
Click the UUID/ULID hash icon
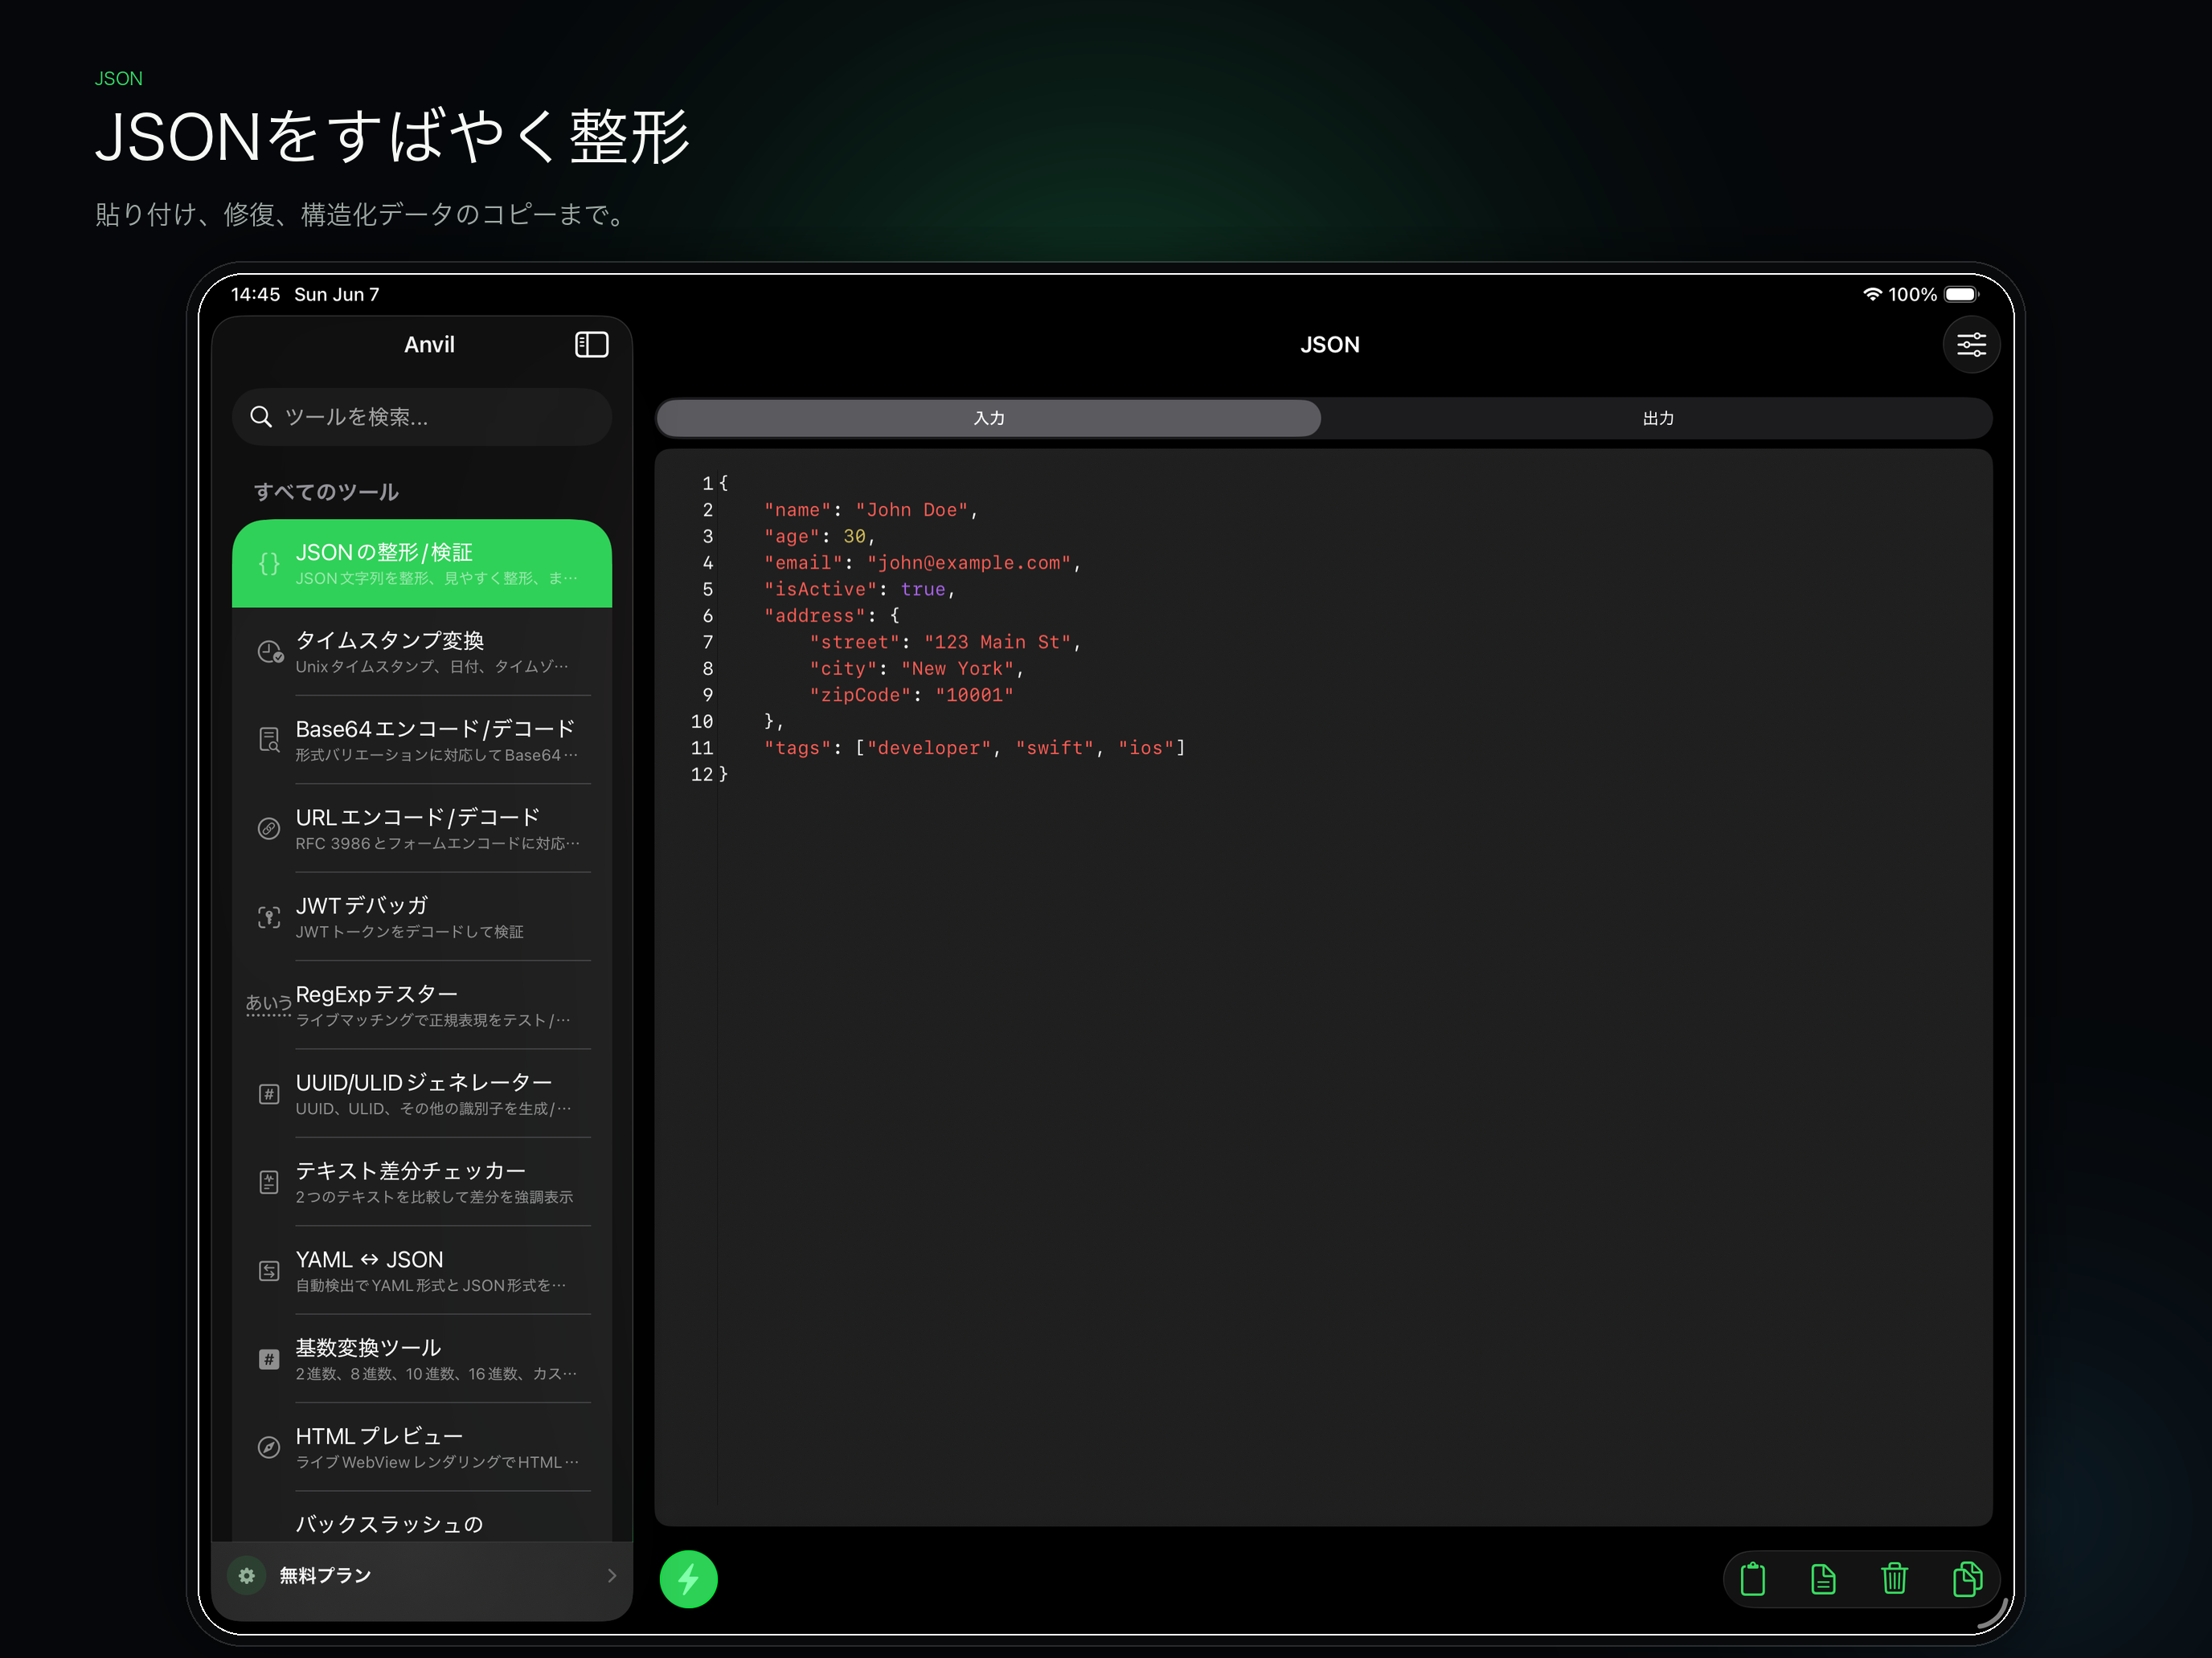point(269,1094)
